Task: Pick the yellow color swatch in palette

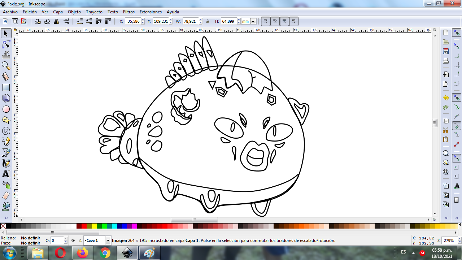Action: tap(94, 226)
